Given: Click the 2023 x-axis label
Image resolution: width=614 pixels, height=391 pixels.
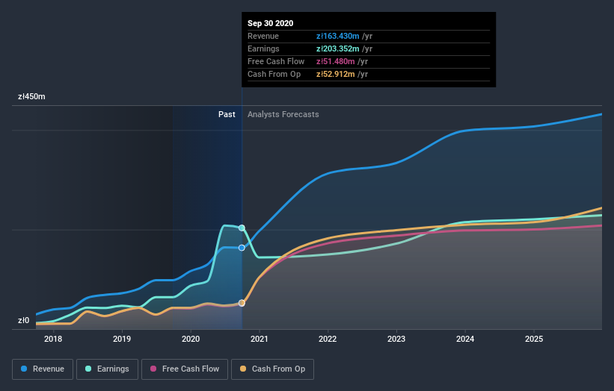Looking at the screenshot, I should tap(396, 339).
